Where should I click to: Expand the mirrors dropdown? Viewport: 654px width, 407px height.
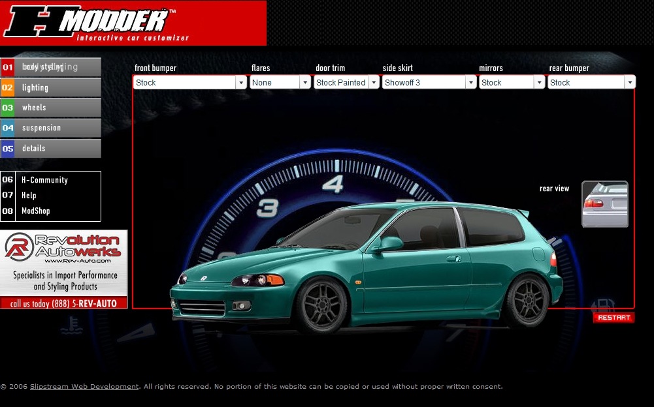(x=539, y=83)
